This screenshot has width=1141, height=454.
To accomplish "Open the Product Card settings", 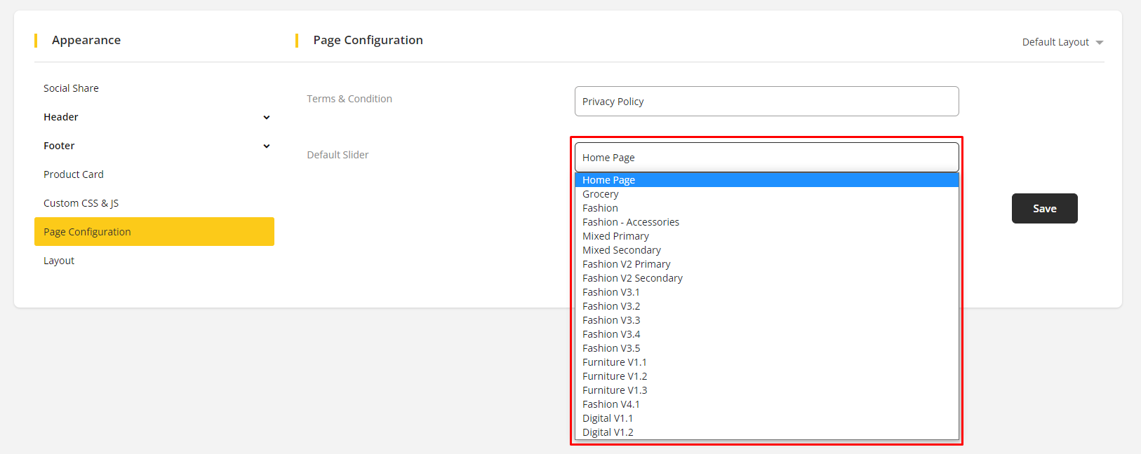I will 74,174.
